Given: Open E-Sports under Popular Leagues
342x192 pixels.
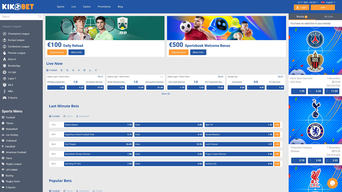Looking at the screenshot, I should [12, 98].
